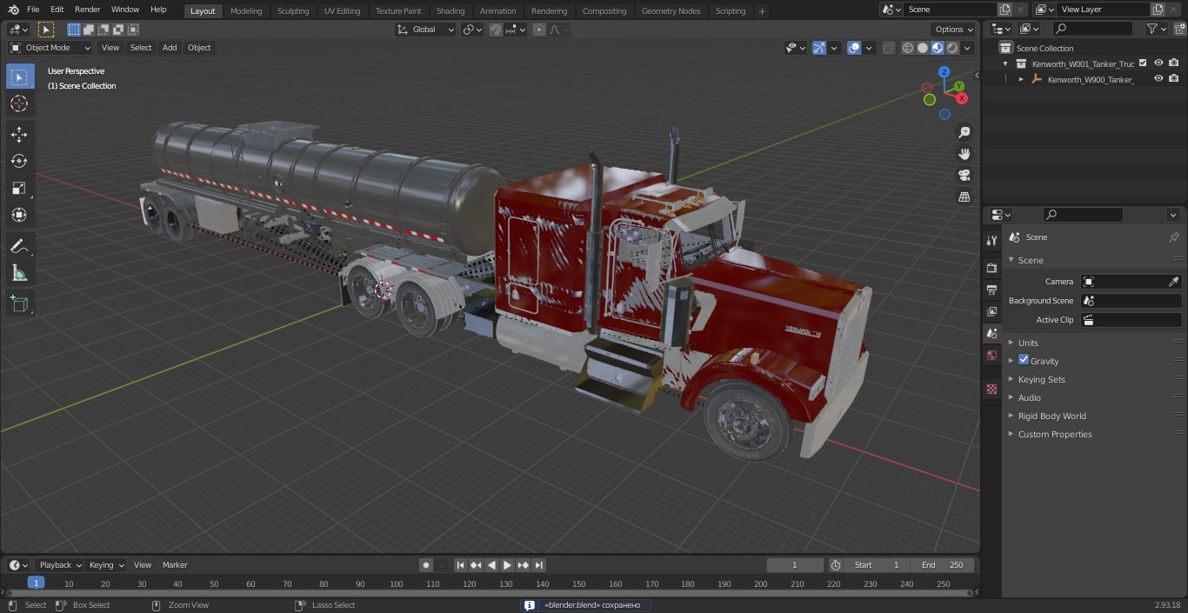Disable Kenworth_W900_Tanker_ in renders via camera icon
Viewport: 1188px width, 613px height.
tap(1174, 79)
